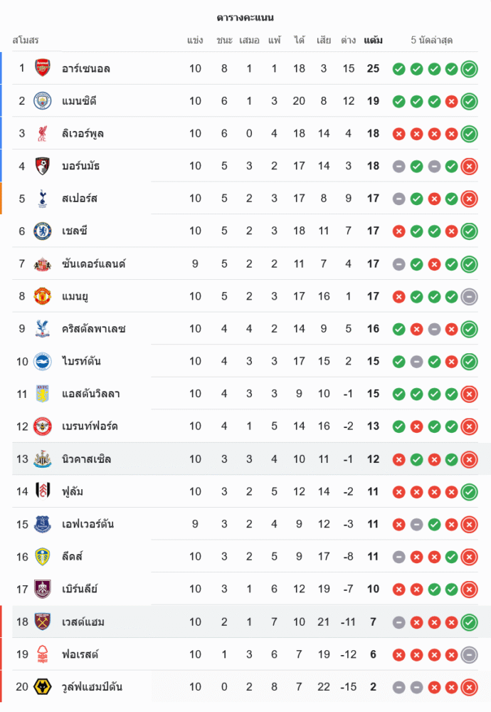
Task: Click the Liverpool club crest icon
Action: 43,133
